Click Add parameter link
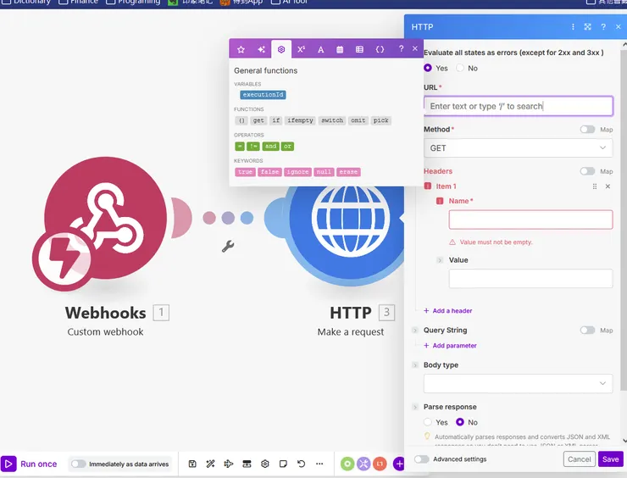 (450, 346)
